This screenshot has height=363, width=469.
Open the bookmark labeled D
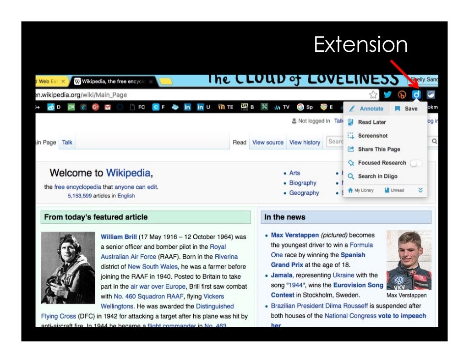pyautogui.click(x=54, y=107)
